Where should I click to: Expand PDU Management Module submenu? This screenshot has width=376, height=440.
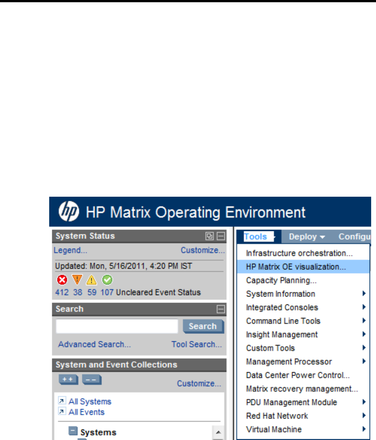(303, 402)
